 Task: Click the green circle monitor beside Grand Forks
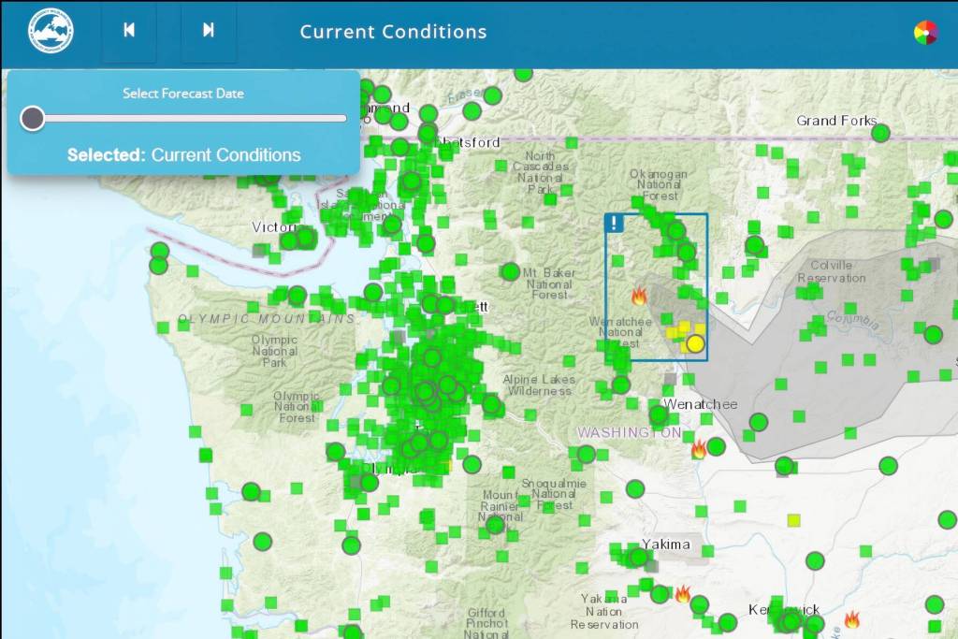[x=880, y=133]
